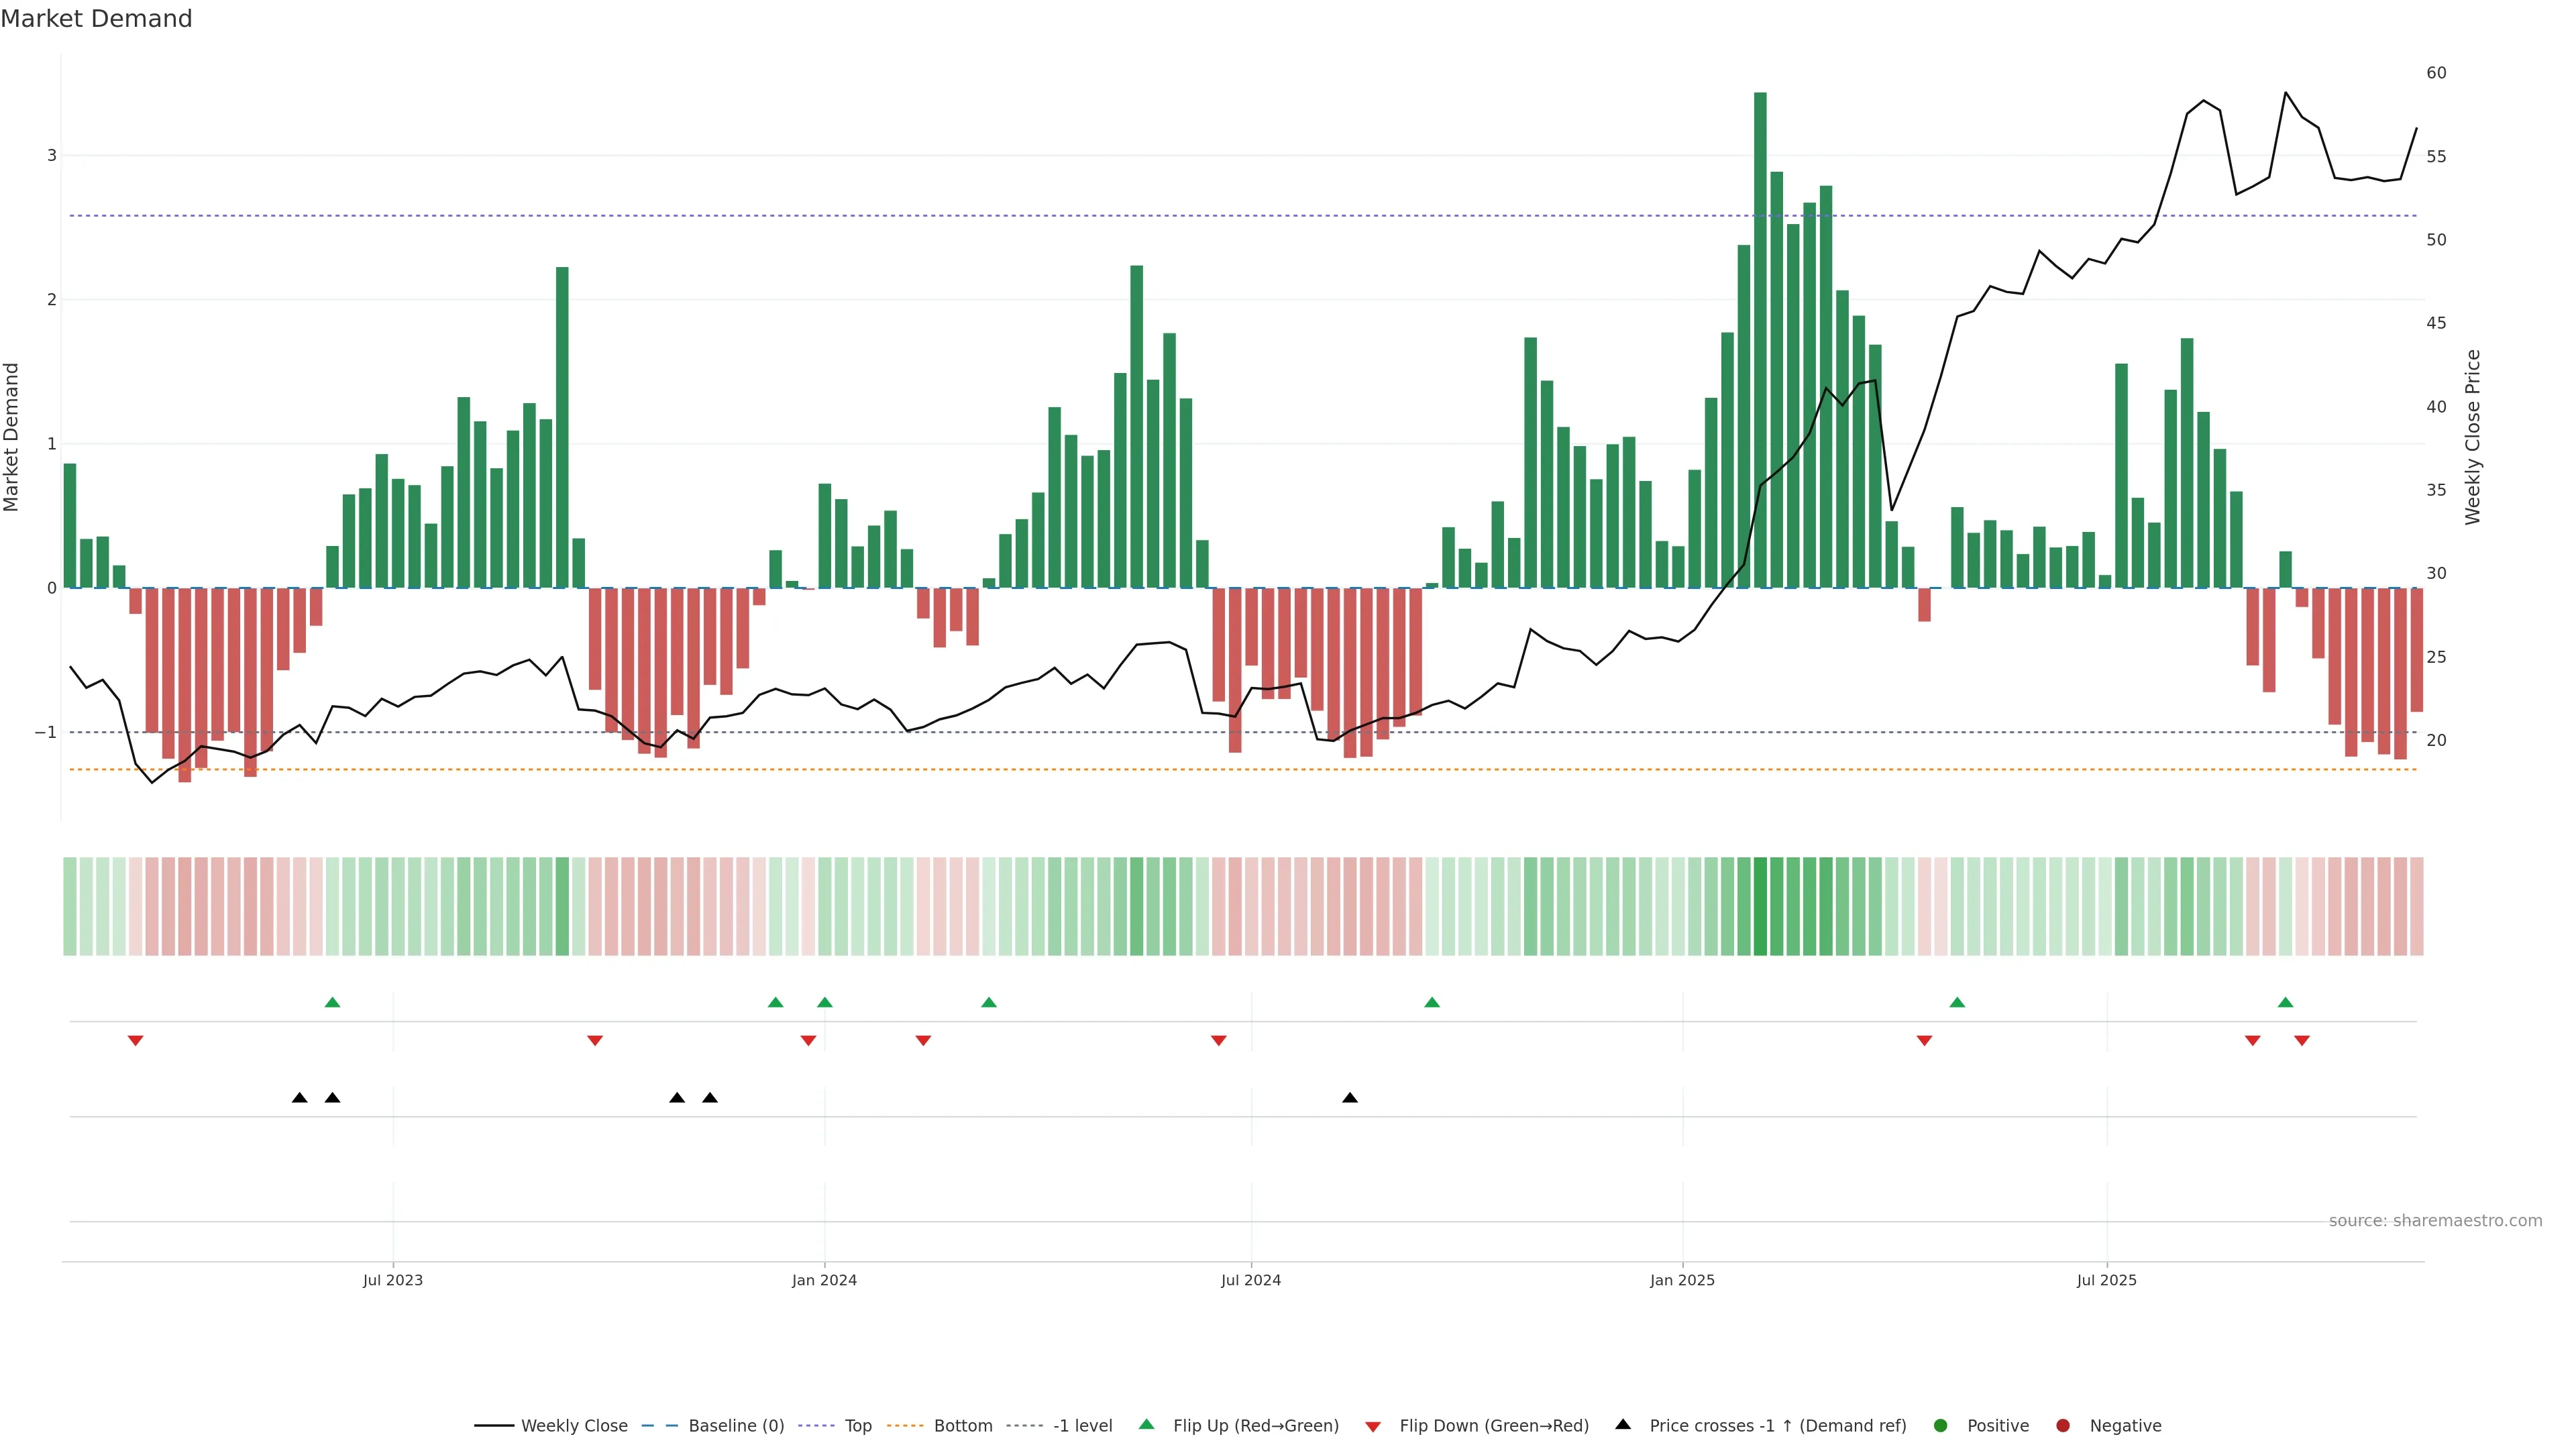Select black triangle marker after Jul 2024
2576x1449 pixels.
(x=1350, y=1098)
